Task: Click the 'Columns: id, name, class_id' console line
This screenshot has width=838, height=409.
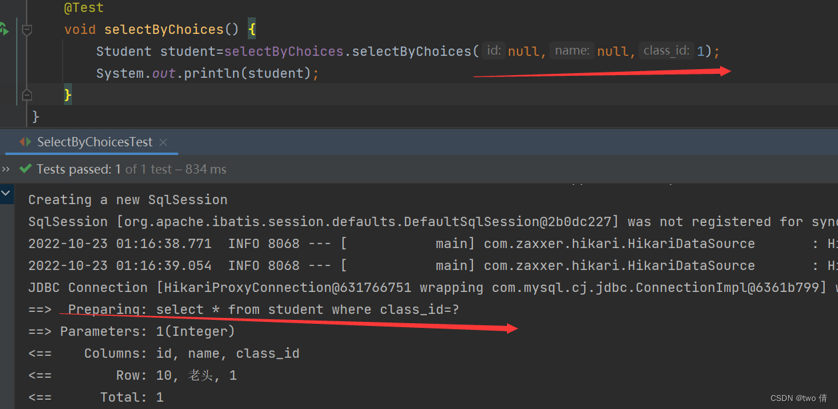Action: click(164, 353)
